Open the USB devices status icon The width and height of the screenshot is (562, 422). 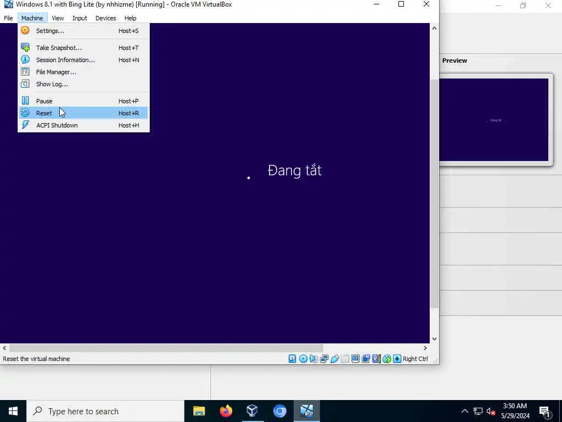(x=334, y=358)
